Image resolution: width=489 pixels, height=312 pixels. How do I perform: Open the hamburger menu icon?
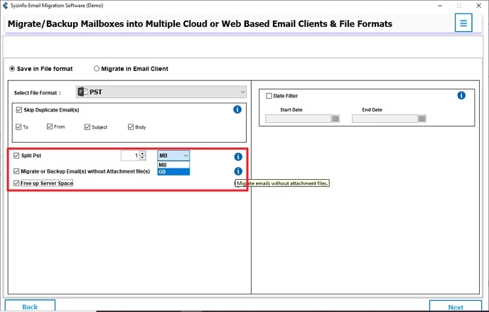[463, 23]
